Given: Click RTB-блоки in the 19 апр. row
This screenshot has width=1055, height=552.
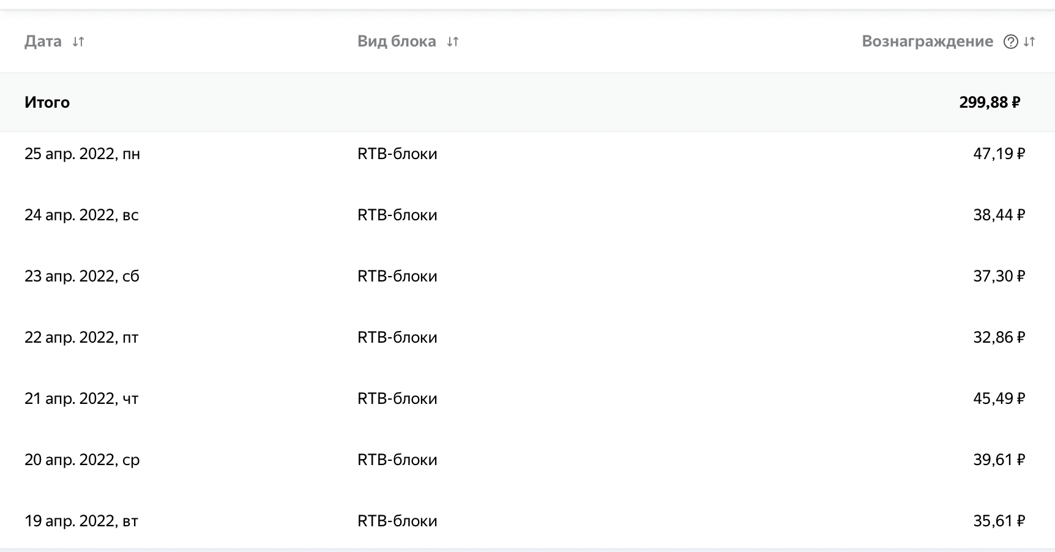Looking at the screenshot, I should coord(397,521).
